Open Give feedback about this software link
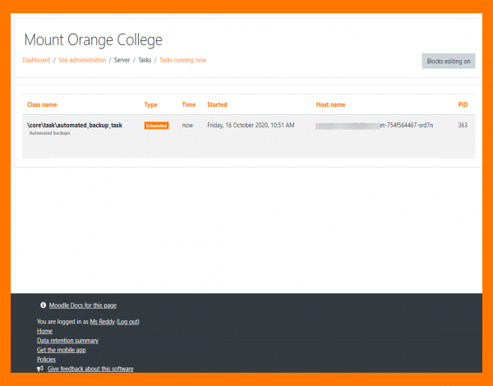The height and width of the screenshot is (386, 493). coord(90,369)
